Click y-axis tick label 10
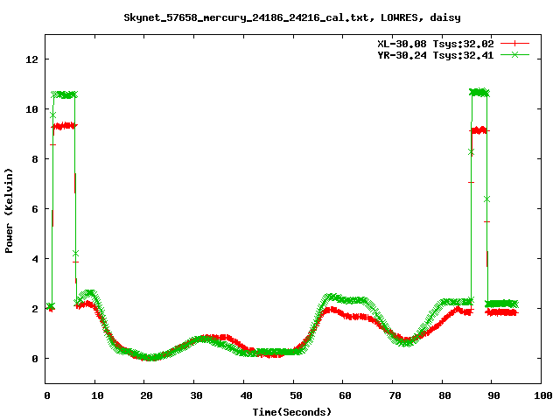The image size is (560, 420). click(31, 109)
